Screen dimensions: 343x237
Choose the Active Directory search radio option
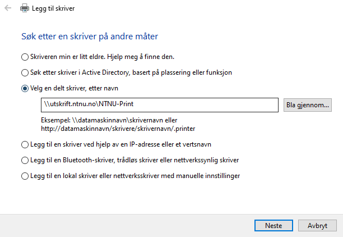coord(25,72)
